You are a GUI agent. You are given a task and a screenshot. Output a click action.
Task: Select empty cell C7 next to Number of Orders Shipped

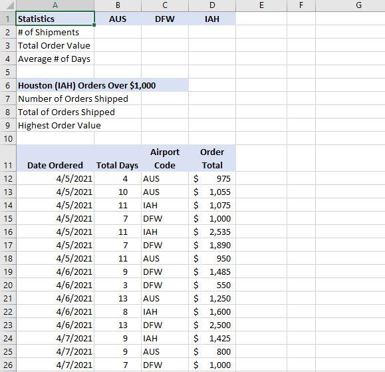(x=165, y=98)
